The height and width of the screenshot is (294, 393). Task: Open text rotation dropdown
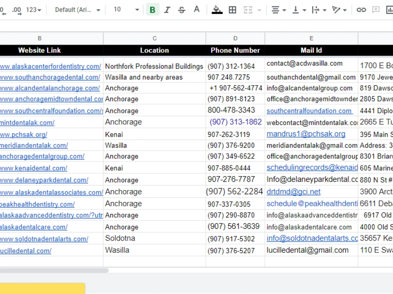tap(339, 10)
